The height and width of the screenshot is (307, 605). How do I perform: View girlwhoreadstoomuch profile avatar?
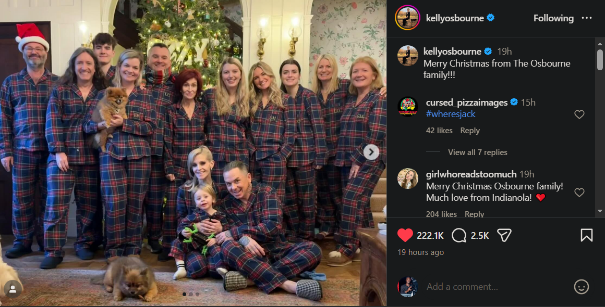pyautogui.click(x=407, y=178)
